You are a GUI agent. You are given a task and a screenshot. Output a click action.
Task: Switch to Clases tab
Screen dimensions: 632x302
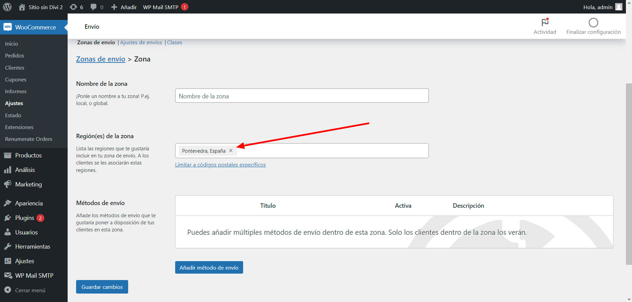pos(174,43)
